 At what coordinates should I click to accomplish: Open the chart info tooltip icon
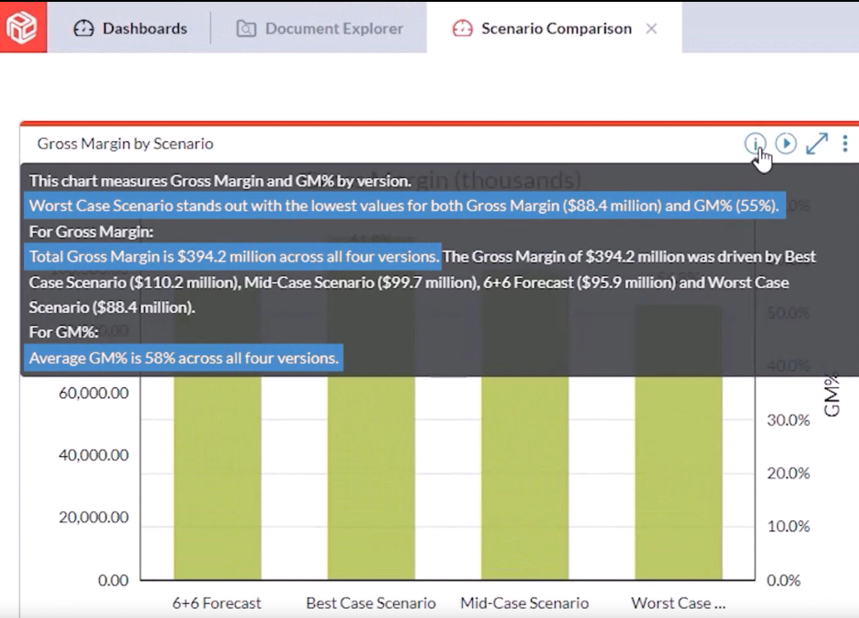[756, 144]
